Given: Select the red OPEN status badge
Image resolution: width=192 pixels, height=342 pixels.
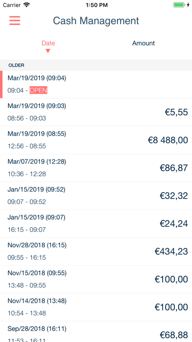Looking at the screenshot, I should tap(39, 90).
